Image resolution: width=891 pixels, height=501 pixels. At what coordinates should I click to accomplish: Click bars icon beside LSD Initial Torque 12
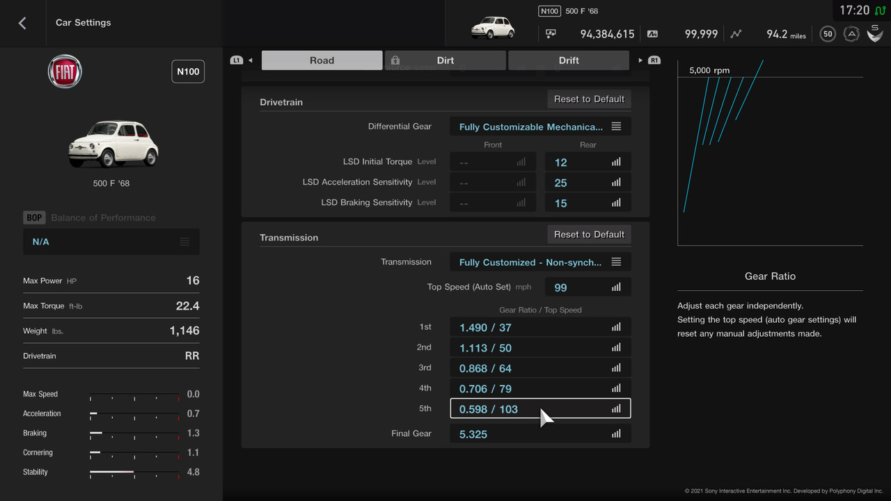point(616,162)
